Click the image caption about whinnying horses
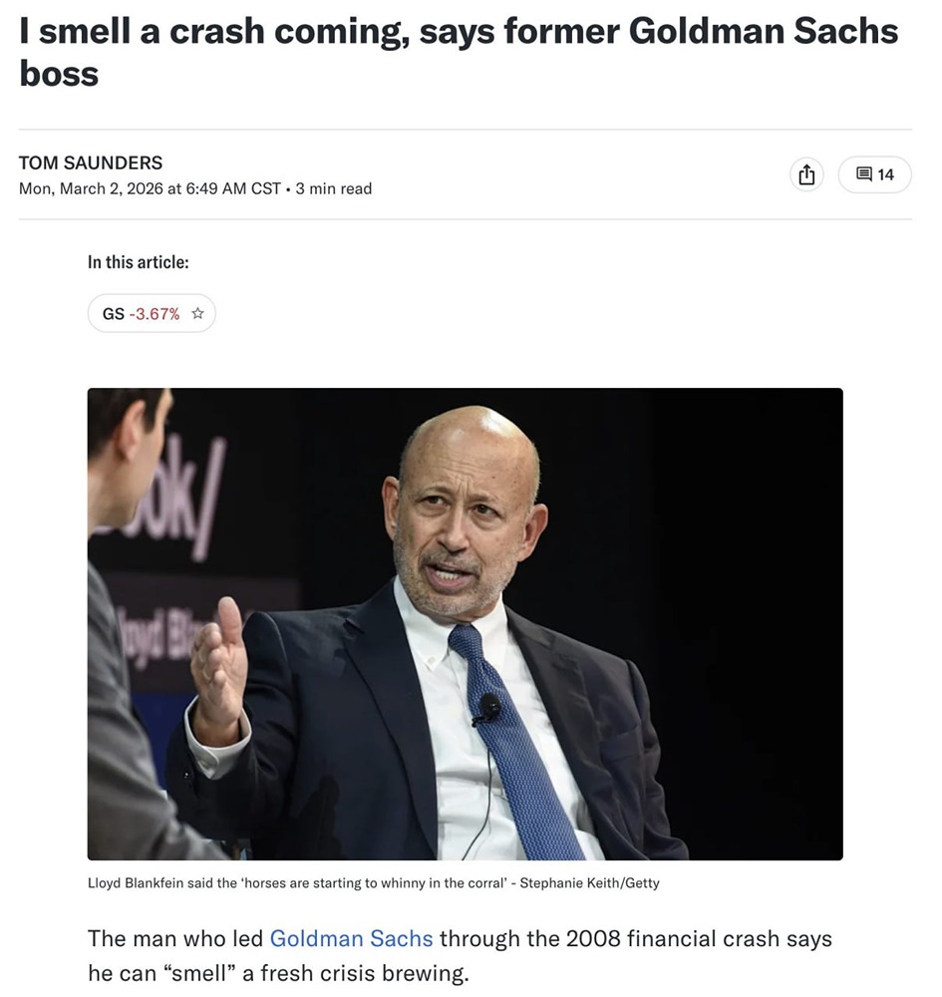This screenshot has height=997, width=942. [x=299, y=882]
